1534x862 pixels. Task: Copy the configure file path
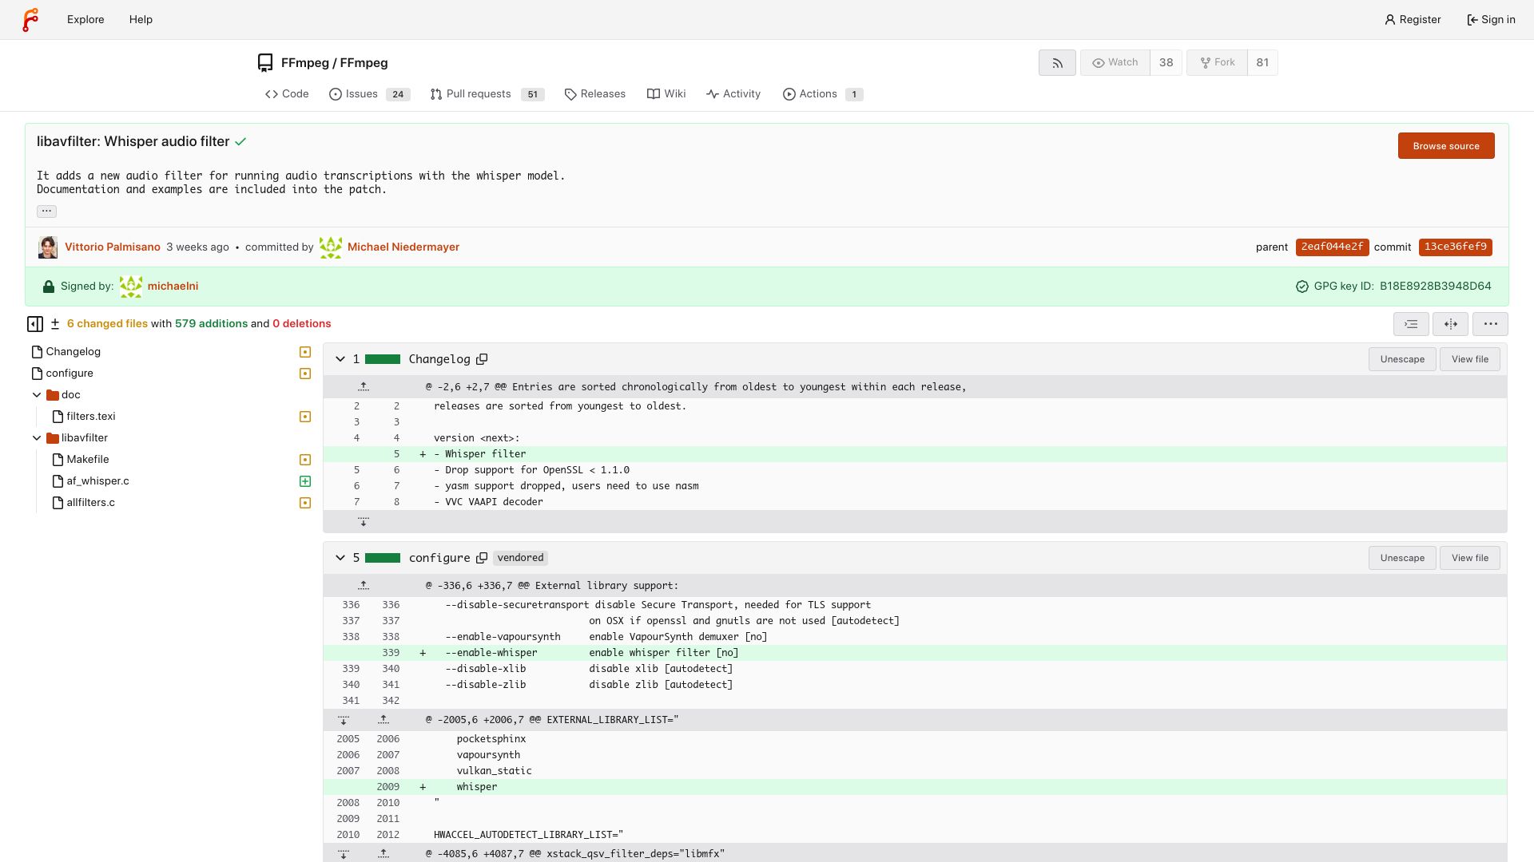[x=482, y=558]
